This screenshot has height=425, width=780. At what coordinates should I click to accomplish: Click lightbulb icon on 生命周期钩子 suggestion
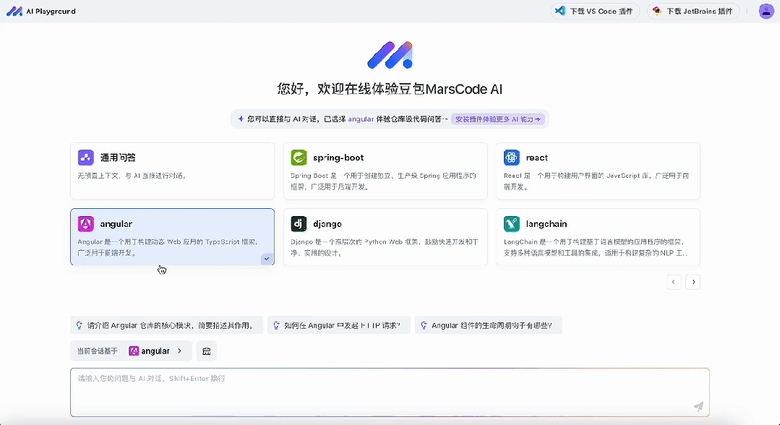(424, 325)
